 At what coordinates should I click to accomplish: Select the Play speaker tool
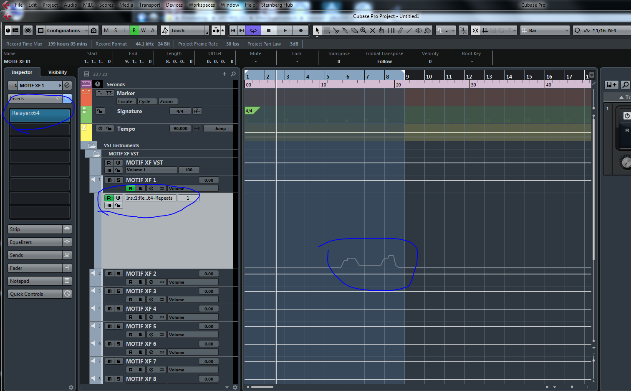419,30
